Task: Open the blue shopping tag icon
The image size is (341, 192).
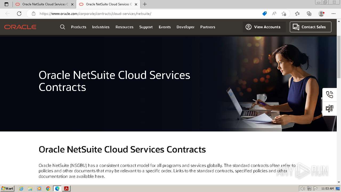Action: coord(265,14)
